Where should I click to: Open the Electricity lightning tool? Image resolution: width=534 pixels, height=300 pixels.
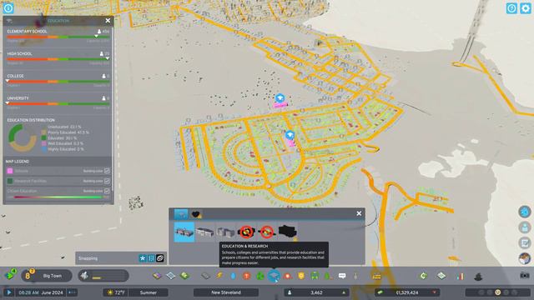219,276
